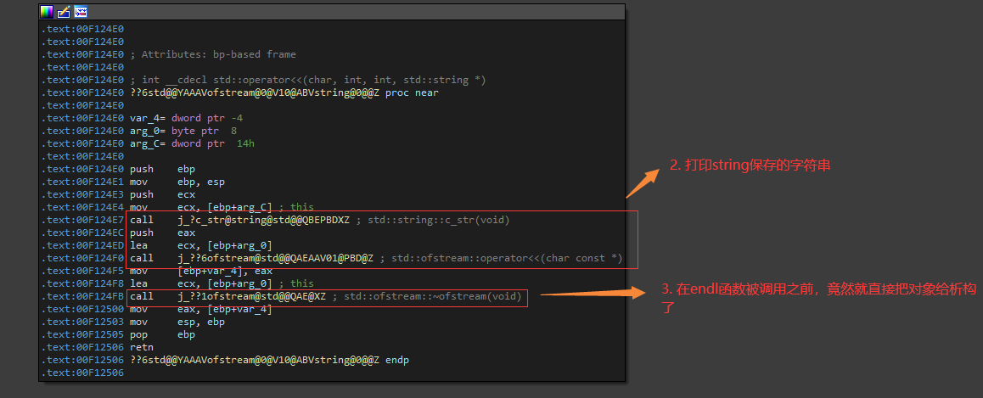Click the address '.text:00F124E7'
This screenshot has width=983, height=398.
pyautogui.click(x=82, y=220)
